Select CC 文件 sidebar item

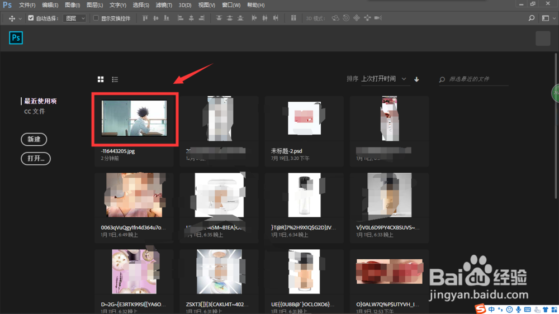[x=35, y=112]
